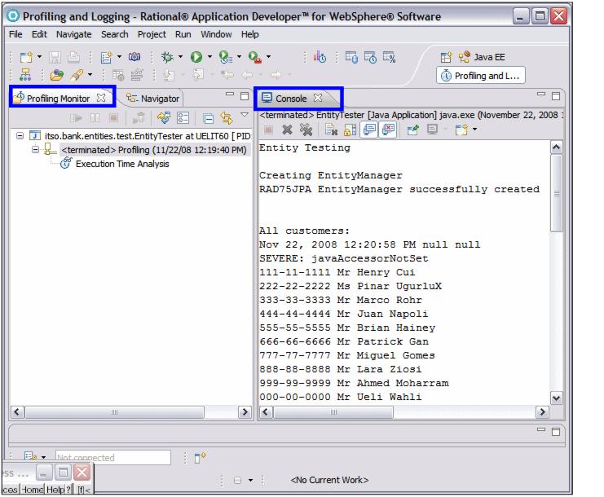Image resolution: width=604 pixels, height=497 pixels.
Task: Select the Execution Time Analysis item
Action: 122,164
